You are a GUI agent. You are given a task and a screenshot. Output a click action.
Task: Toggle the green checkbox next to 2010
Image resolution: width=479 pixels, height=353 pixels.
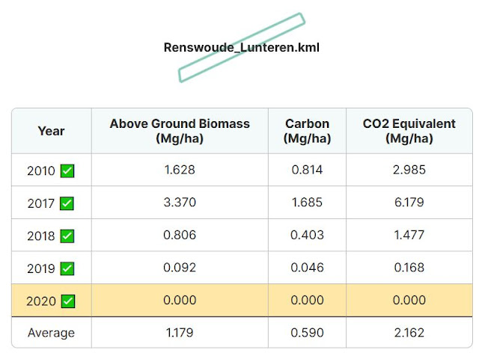click(67, 171)
